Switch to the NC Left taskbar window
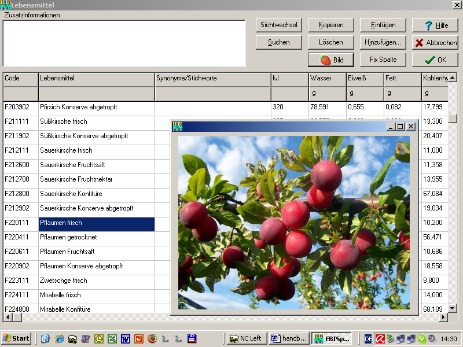Image resolution: width=463 pixels, height=347 pixels. [x=245, y=338]
